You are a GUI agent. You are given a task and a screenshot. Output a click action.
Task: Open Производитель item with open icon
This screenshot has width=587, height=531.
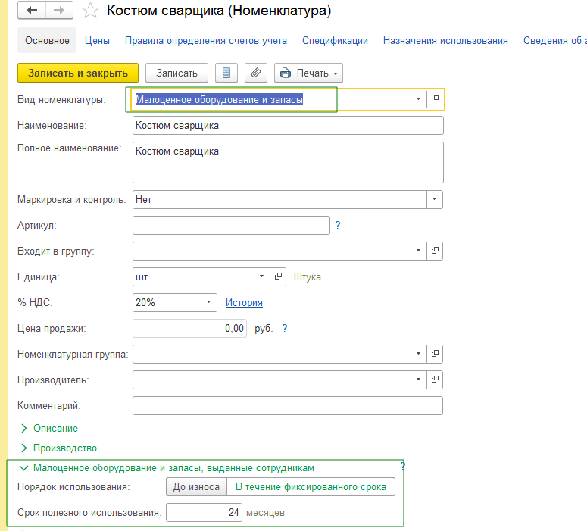tap(435, 380)
